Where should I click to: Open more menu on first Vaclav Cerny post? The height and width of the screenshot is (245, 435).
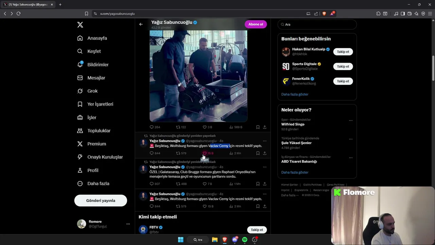click(265, 141)
